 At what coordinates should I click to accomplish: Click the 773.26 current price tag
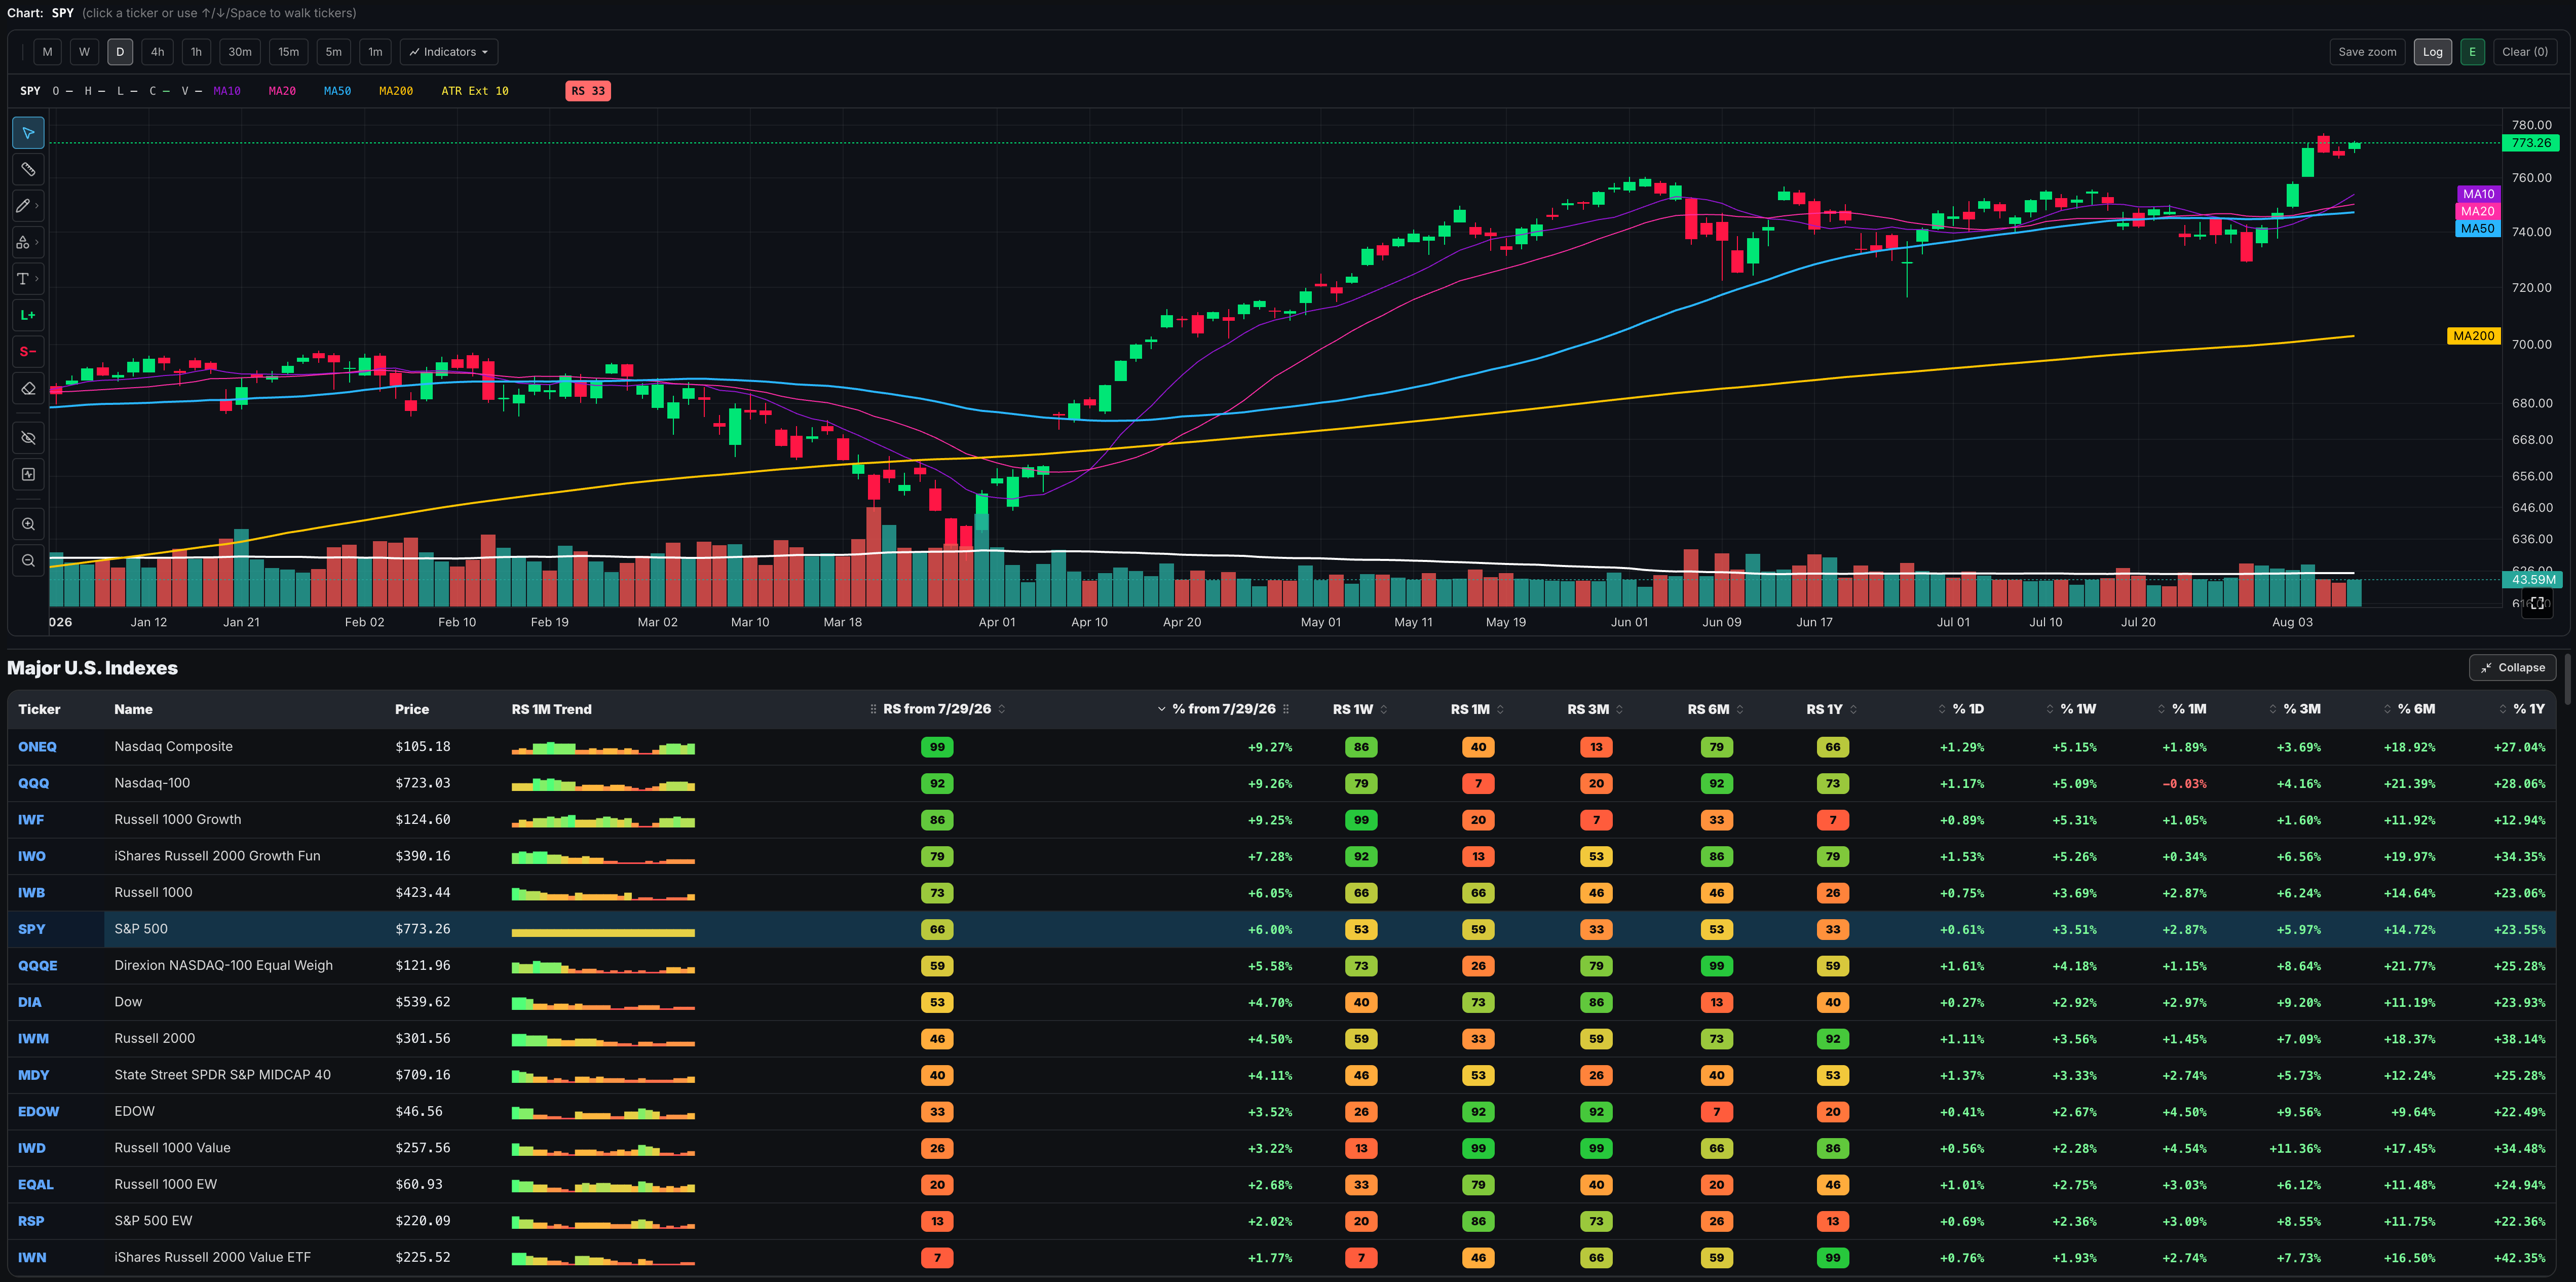(2530, 143)
